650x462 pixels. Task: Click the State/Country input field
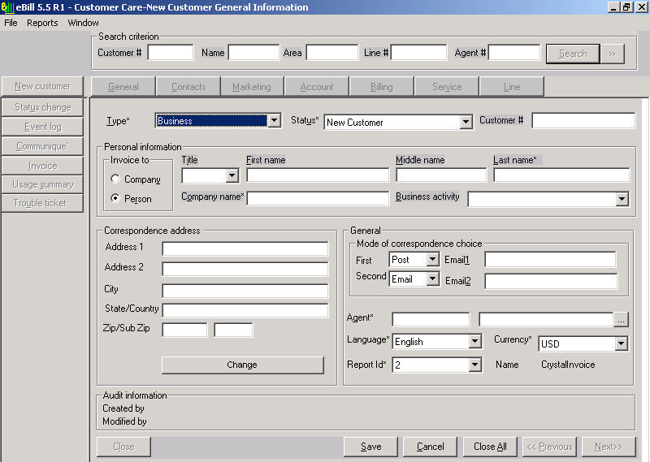pyautogui.click(x=245, y=310)
